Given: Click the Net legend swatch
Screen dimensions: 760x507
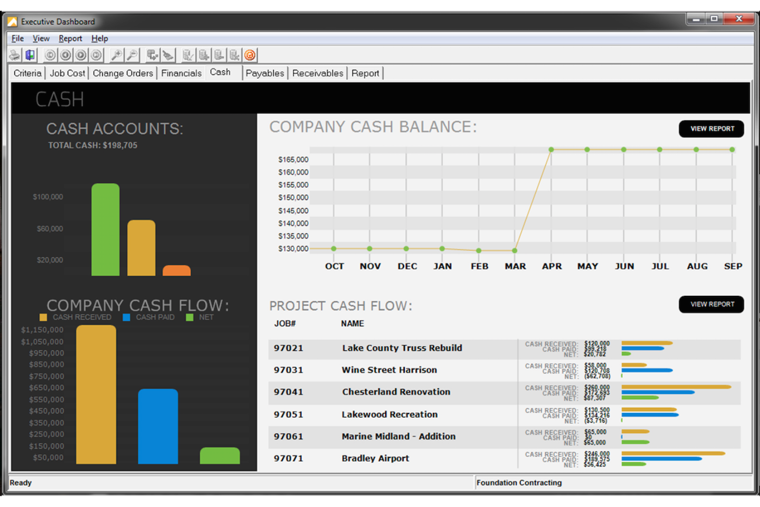Looking at the screenshot, I should [x=189, y=317].
